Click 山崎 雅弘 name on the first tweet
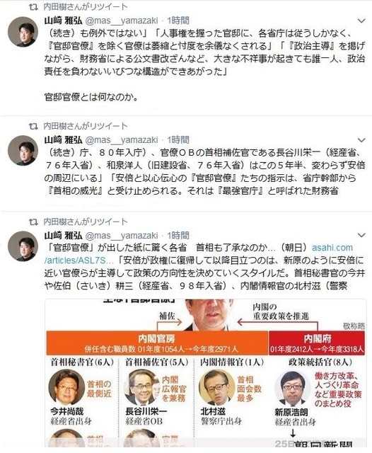The height and width of the screenshot is (453, 372). [63, 21]
